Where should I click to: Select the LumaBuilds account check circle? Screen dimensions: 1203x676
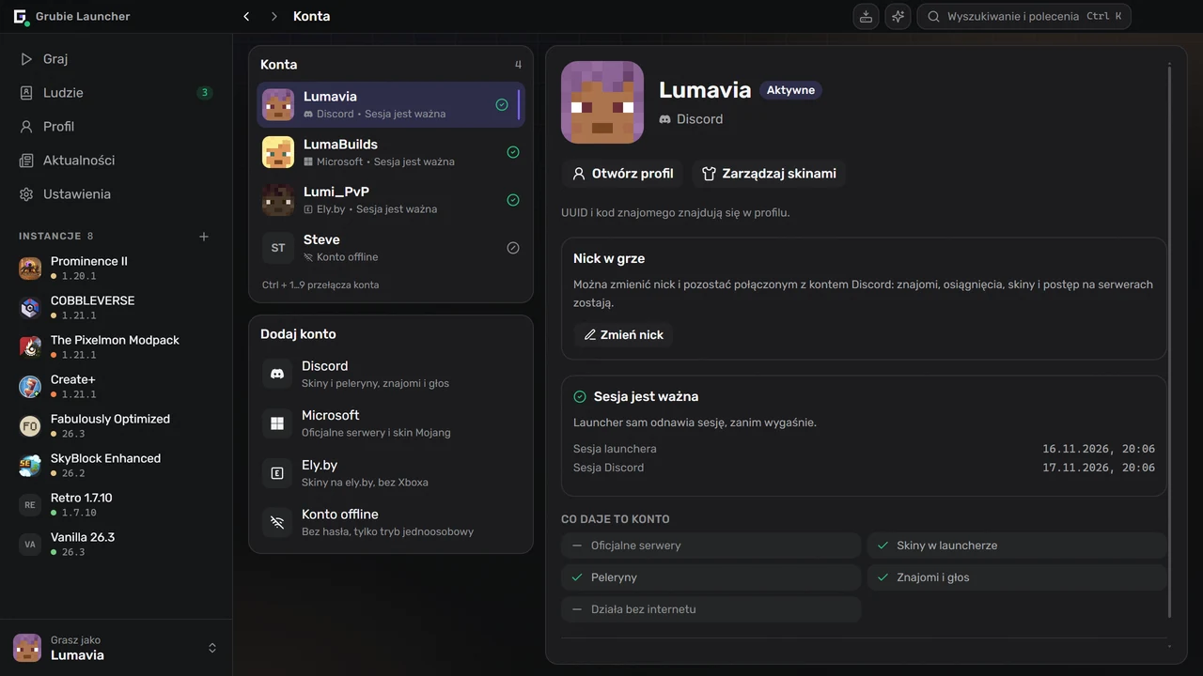pyautogui.click(x=513, y=152)
